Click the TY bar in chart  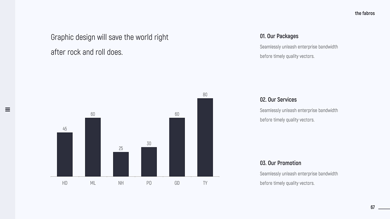pyautogui.click(x=205, y=137)
